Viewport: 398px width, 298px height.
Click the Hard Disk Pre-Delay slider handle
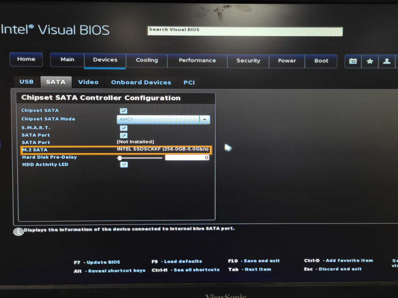pos(119,158)
